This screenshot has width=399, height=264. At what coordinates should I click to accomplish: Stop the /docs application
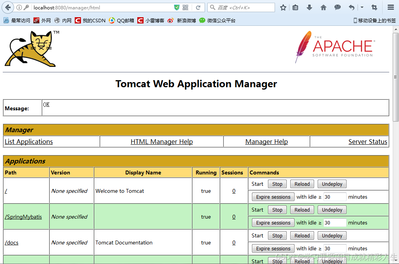tap(277, 235)
